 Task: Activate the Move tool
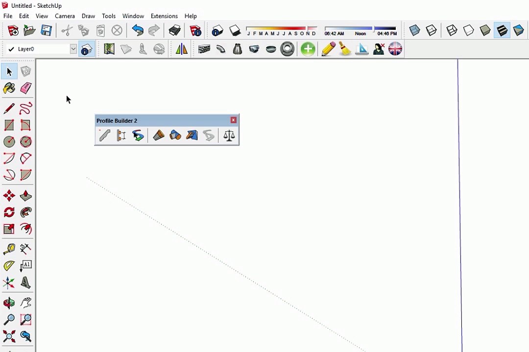9,196
